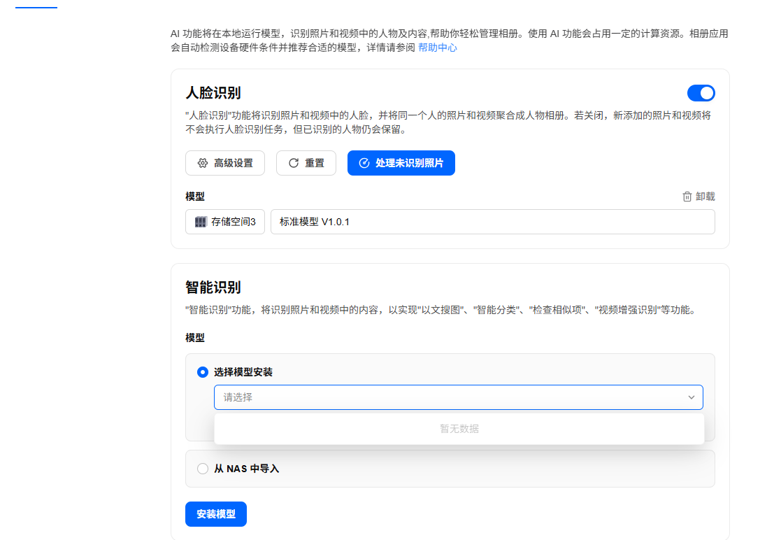Viewport: 781px width, 540px height.
Task: Click the refresh icon in 重置
Action: tap(294, 163)
